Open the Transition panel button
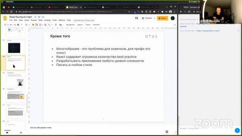The height and width of the screenshot is (136, 242). (96, 25)
